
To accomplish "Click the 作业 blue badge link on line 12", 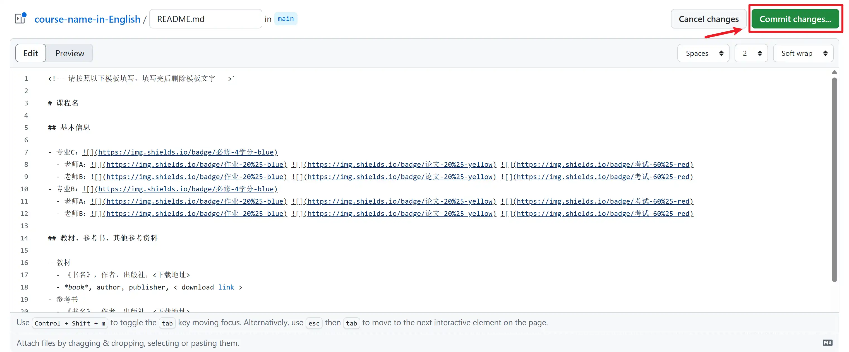I will point(188,213).
